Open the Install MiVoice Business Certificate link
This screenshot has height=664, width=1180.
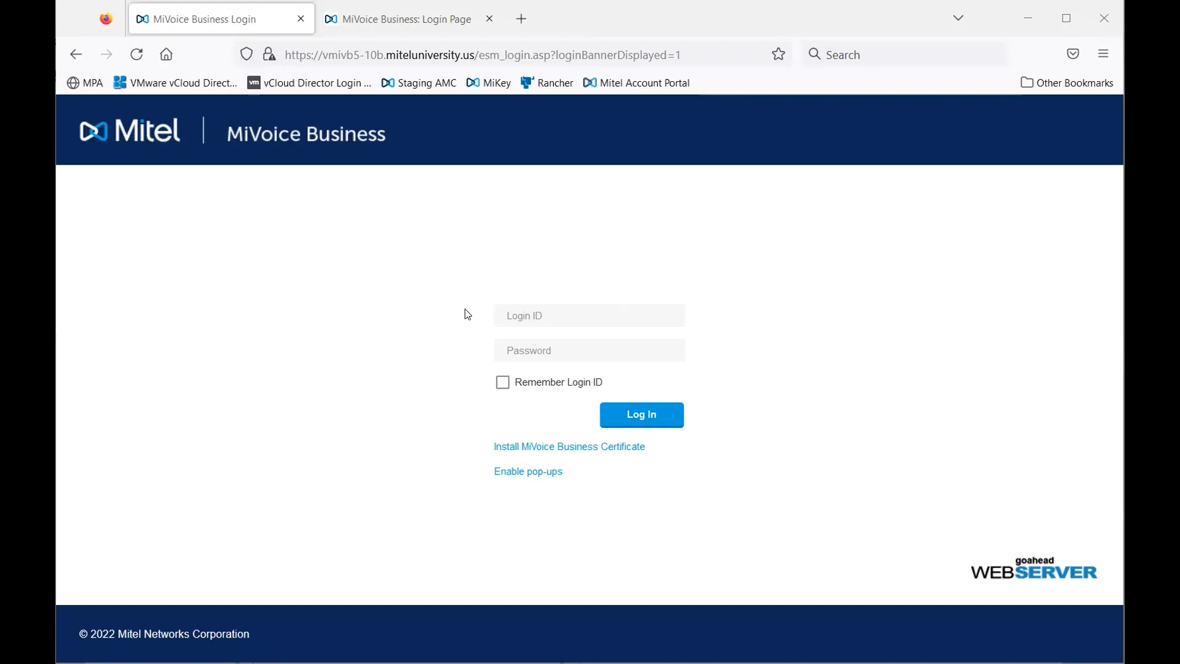(569, 446)
